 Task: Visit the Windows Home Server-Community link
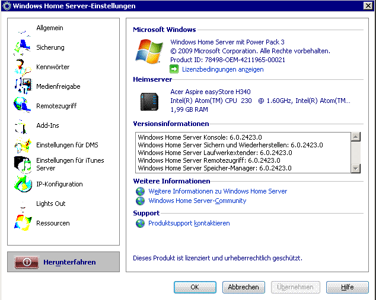pos(197,201)
